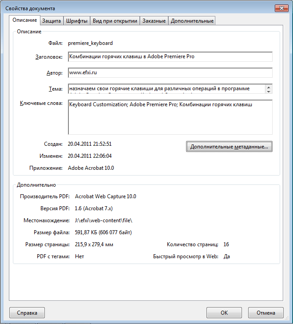Click the location path J:\efxi\web-content\file\
The width and height of the screenshot is (293, 324).
(103, 220)
